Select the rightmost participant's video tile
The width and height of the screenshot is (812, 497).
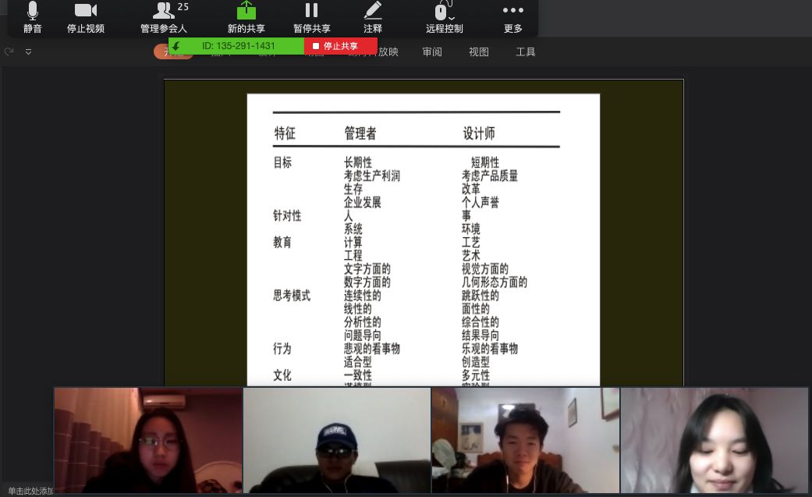point(714,441)
